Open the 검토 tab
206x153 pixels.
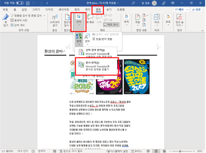[x=98, y=9]
